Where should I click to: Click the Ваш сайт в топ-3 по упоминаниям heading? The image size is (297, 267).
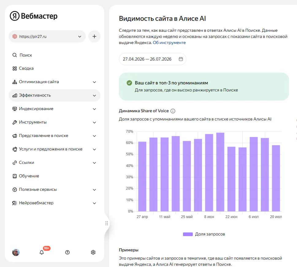click(x=171, y=83)
